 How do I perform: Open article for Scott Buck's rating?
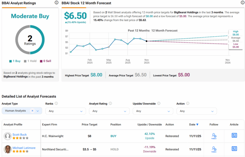[x=234, y=136]
